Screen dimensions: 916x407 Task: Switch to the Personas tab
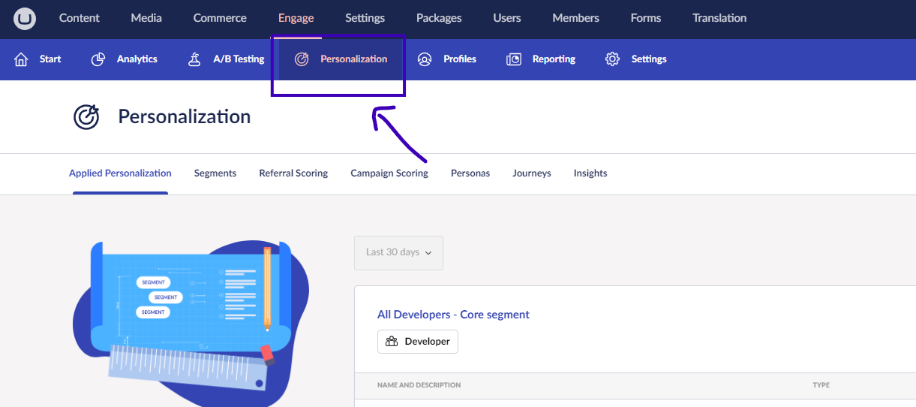pyautogui.click(x=470, y=173)
